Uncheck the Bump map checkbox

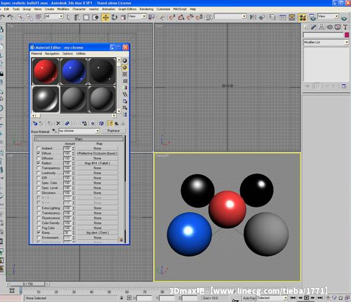(38, 233)
